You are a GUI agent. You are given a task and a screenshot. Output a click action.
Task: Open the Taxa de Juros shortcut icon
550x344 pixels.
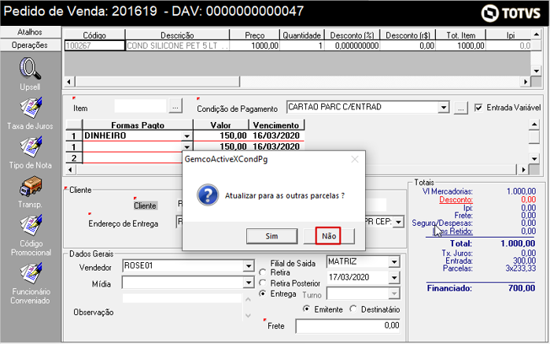[31, 107]
